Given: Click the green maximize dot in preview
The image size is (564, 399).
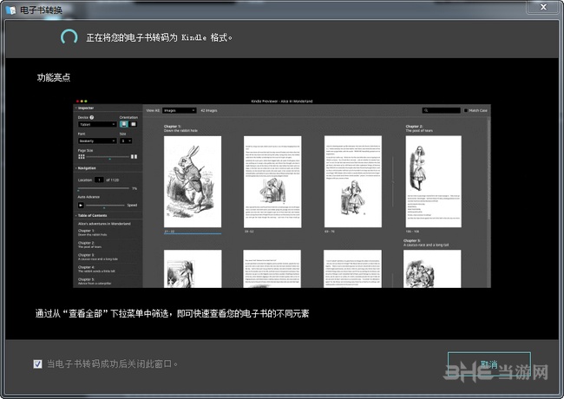Looking at the screenshot, I should click(86, 101).
